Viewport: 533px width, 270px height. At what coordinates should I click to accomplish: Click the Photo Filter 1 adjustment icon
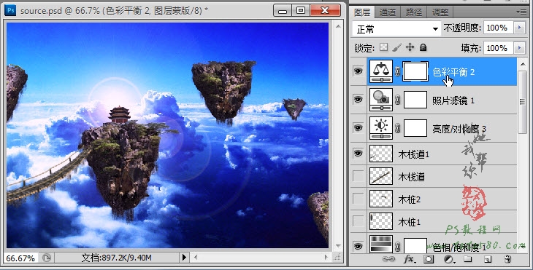pyautogui.click(x=381, y=100)
